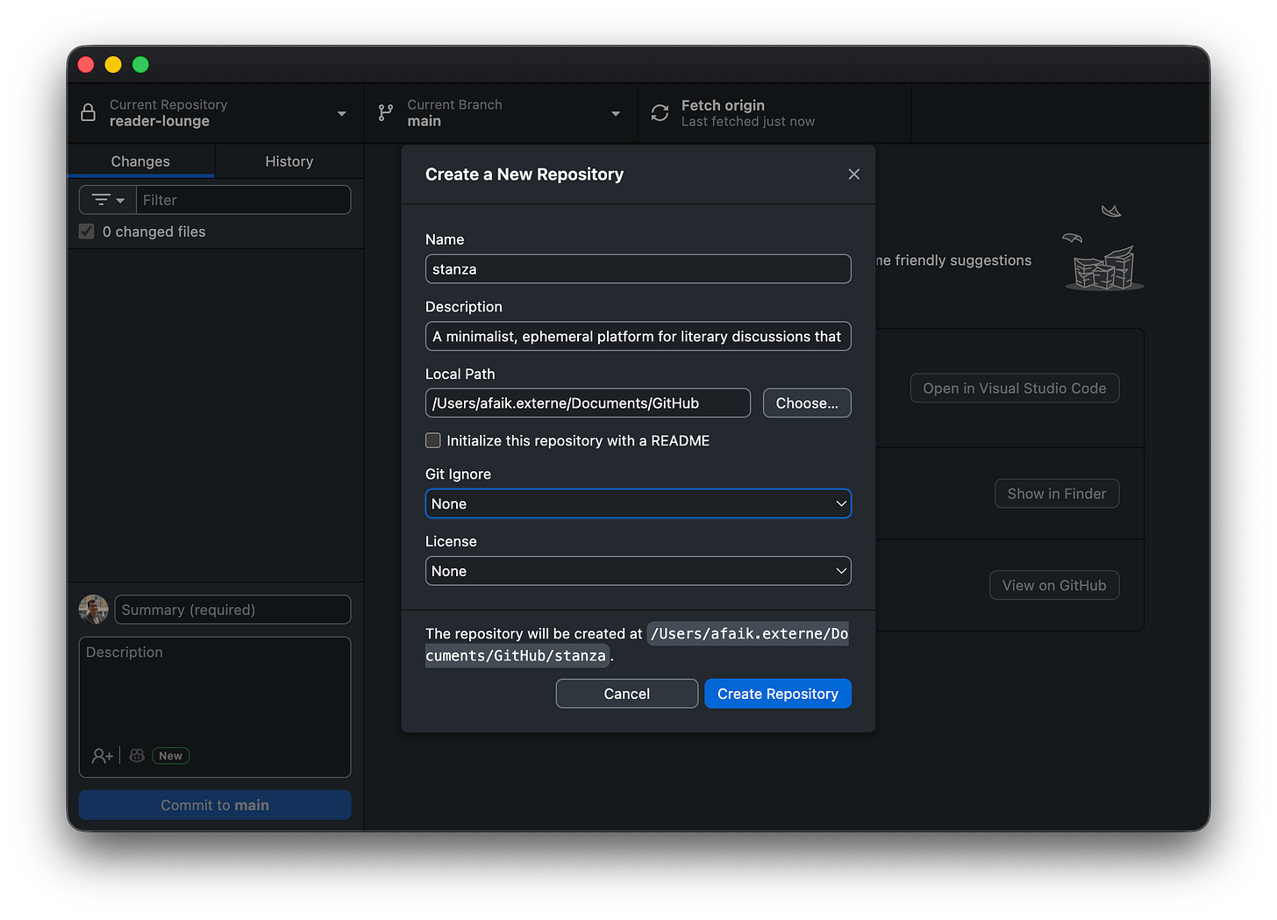This screenshot has height=920, width=1277.
Task: Switch to the Changes tab
Action: coord(140,160)
